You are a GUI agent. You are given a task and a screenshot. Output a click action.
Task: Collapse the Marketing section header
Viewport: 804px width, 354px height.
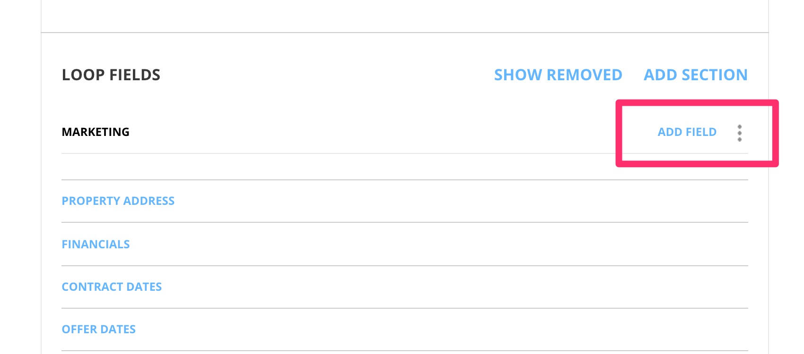tap(96, 132)
